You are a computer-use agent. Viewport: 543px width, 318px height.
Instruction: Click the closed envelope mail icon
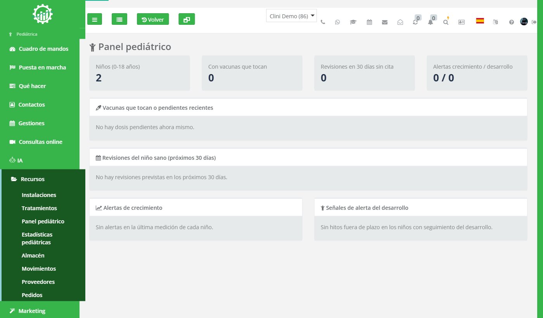(385, 22)
